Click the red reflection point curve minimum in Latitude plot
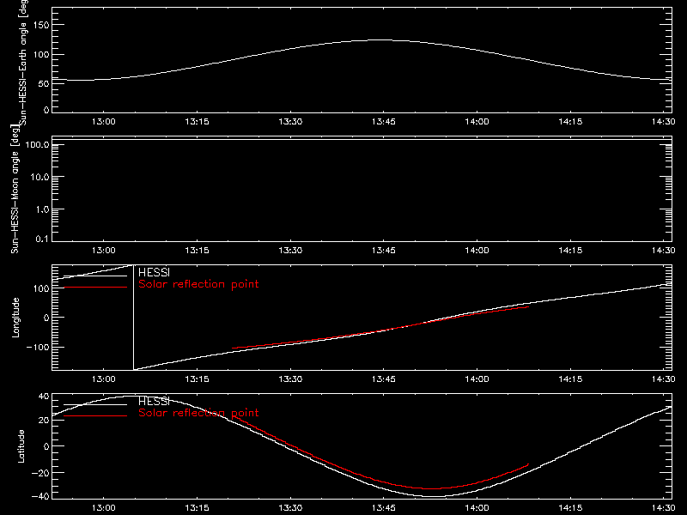The image size is (687, 515). pos(432,488)
